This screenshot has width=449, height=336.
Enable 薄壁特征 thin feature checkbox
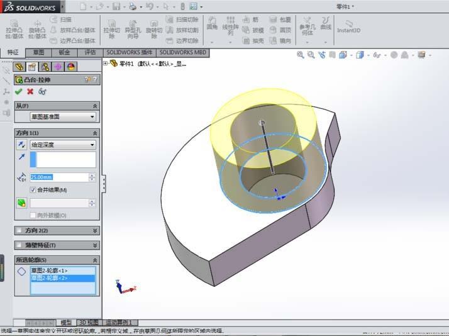click(x=19, y=245)
